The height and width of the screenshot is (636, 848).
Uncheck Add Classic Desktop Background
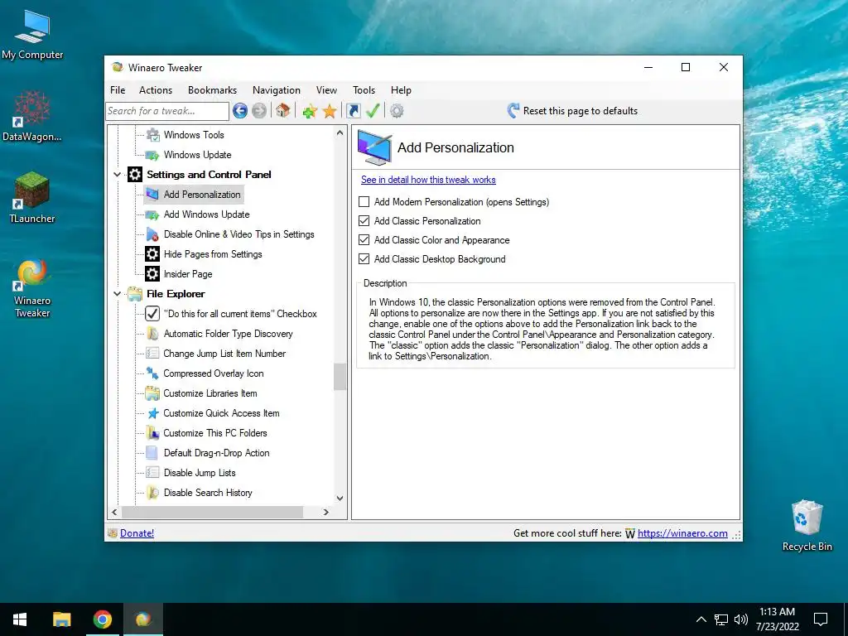pyautogui.click(x=364, y=259)
